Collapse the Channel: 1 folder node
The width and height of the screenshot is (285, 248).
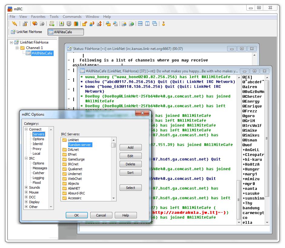click(17, 48)
